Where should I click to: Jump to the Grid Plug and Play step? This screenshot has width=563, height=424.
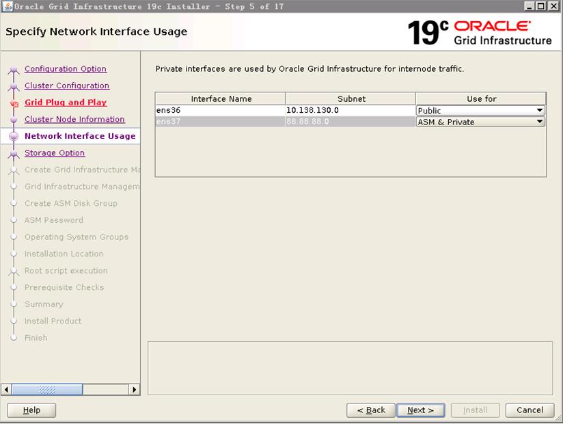tap(66, 103)
